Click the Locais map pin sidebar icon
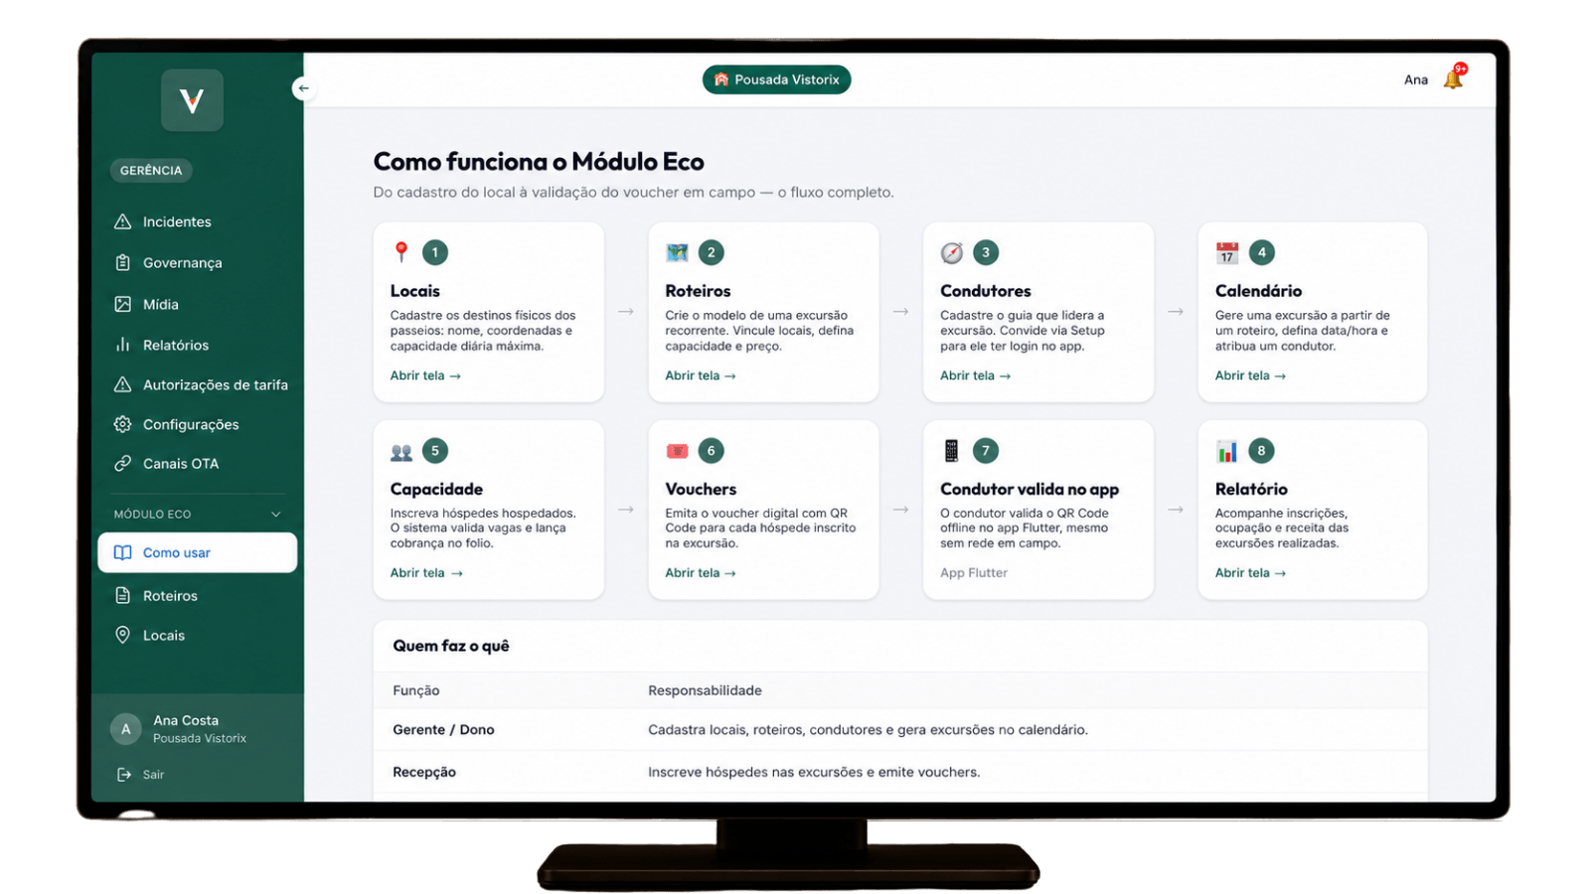This screenshot has width=1590, height=894. coord(122,635)
